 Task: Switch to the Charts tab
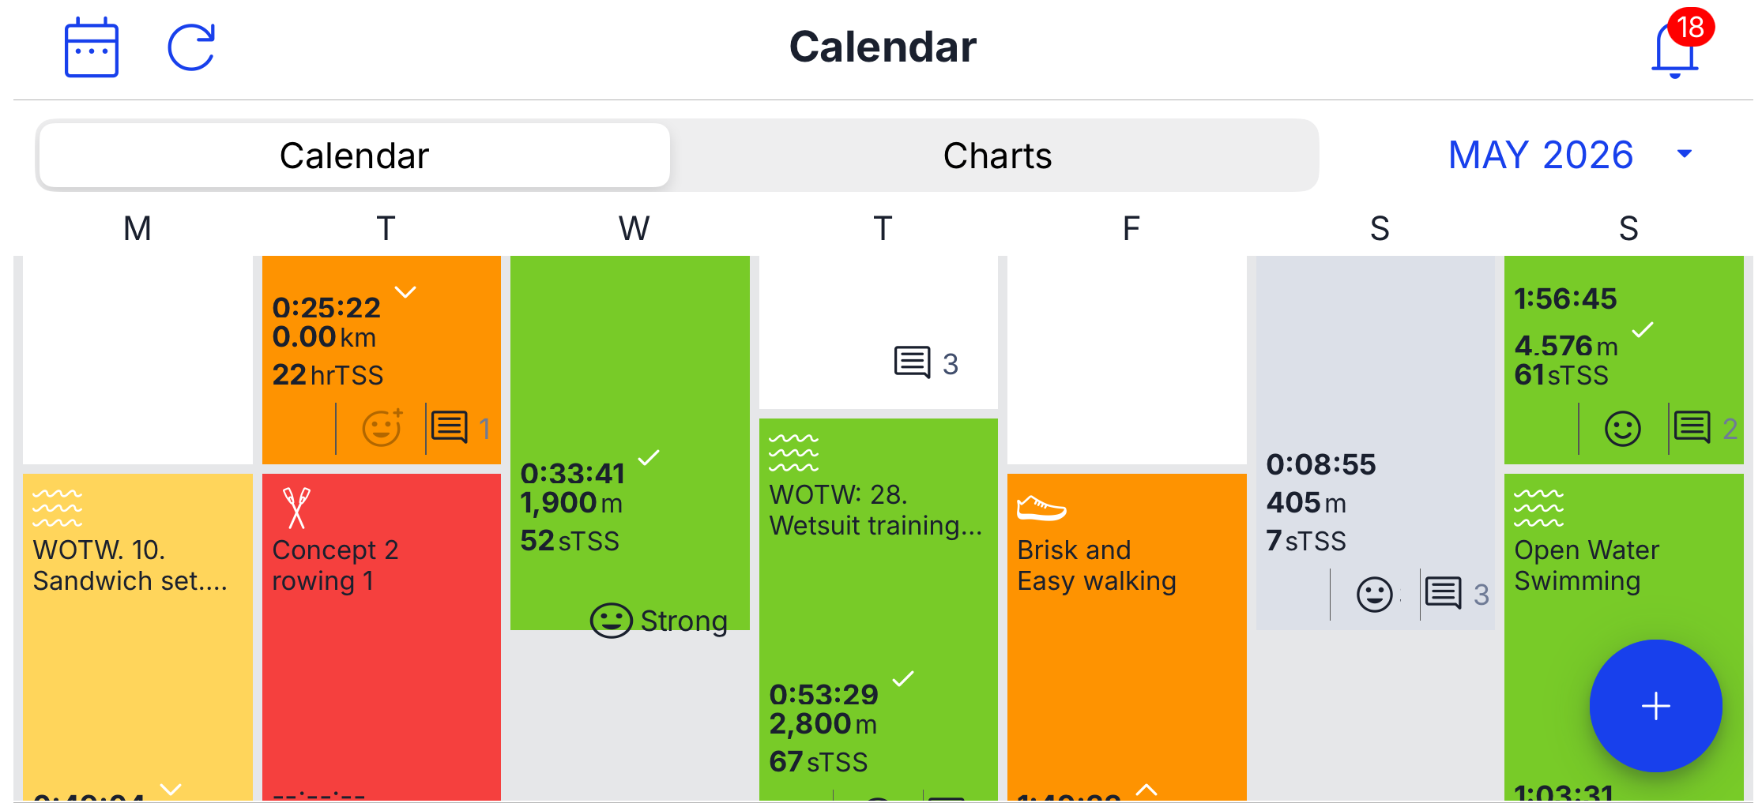click(x=997, y=156)
